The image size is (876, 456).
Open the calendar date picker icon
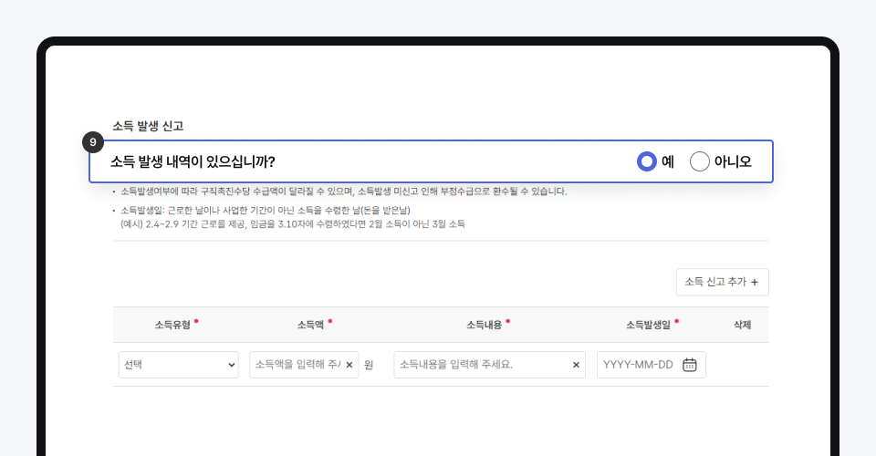pyautogui.click(x=690, y=365)
